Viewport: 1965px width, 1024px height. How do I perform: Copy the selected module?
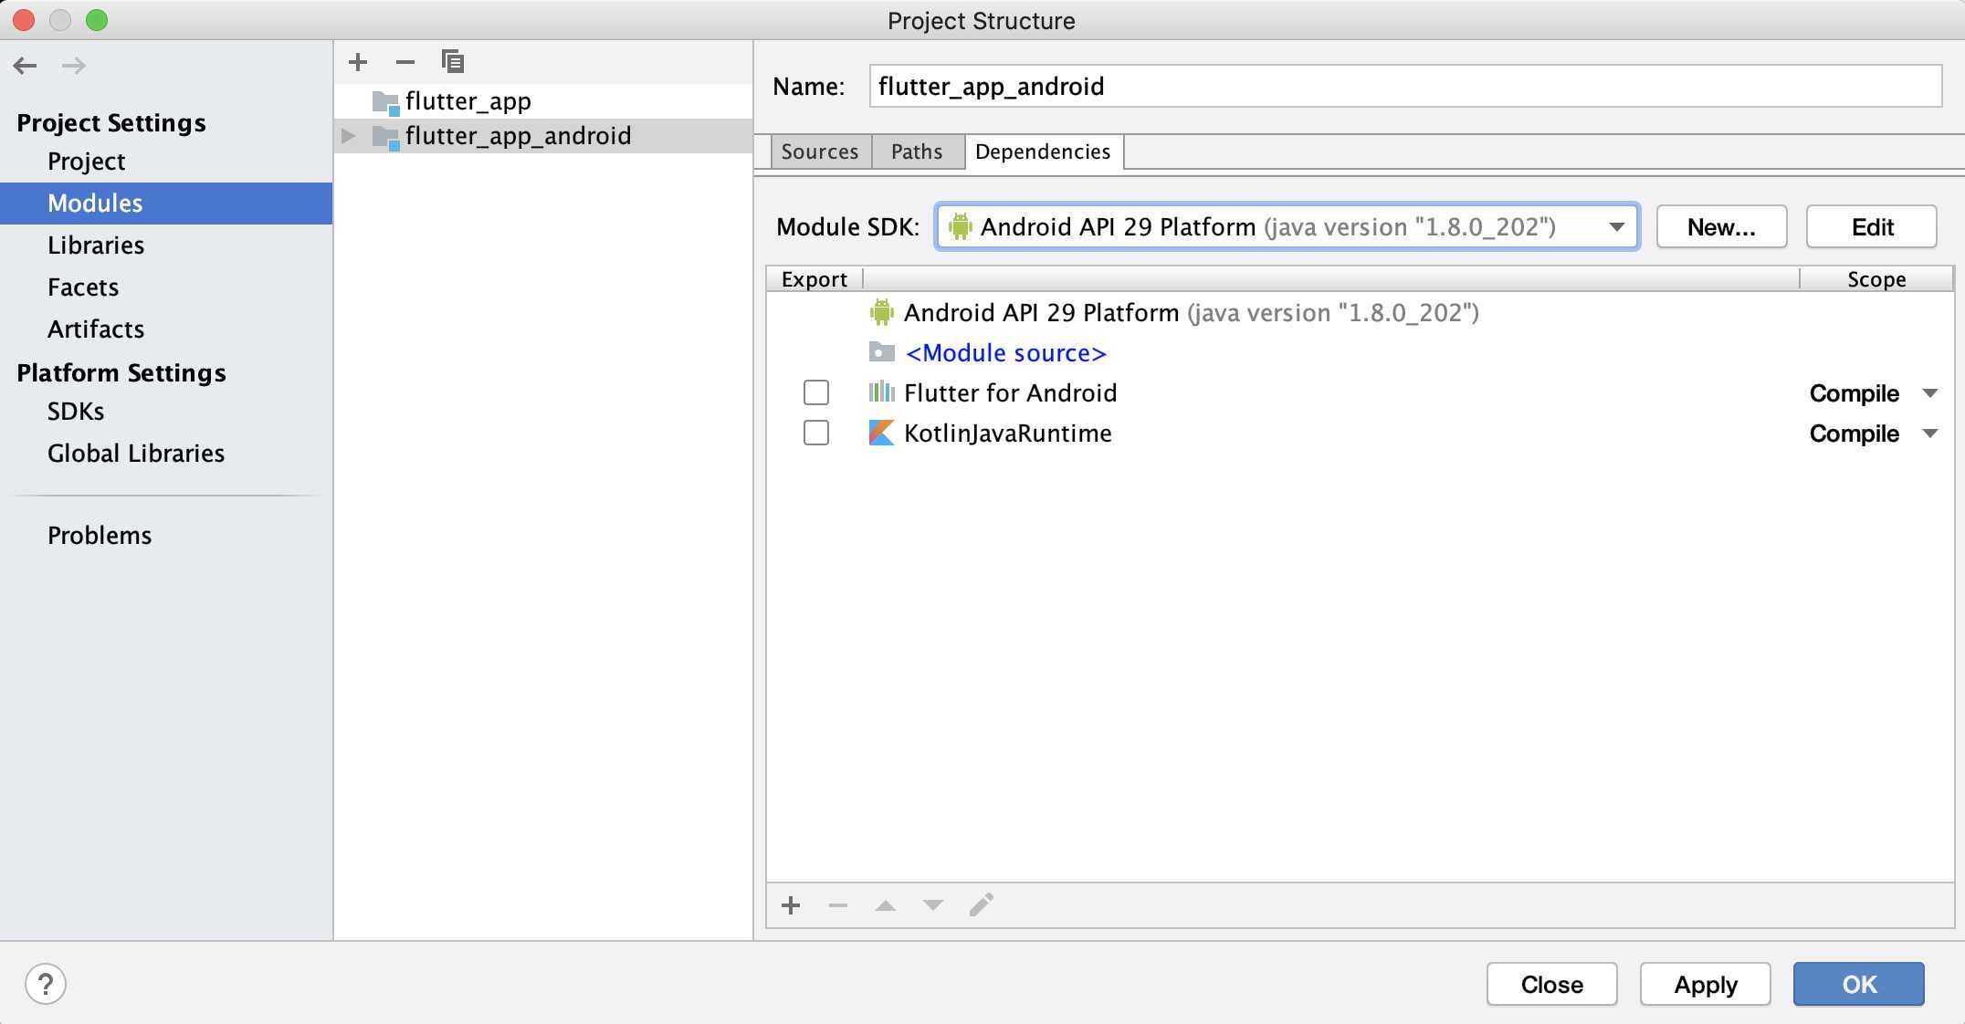(x=453, y=62)
